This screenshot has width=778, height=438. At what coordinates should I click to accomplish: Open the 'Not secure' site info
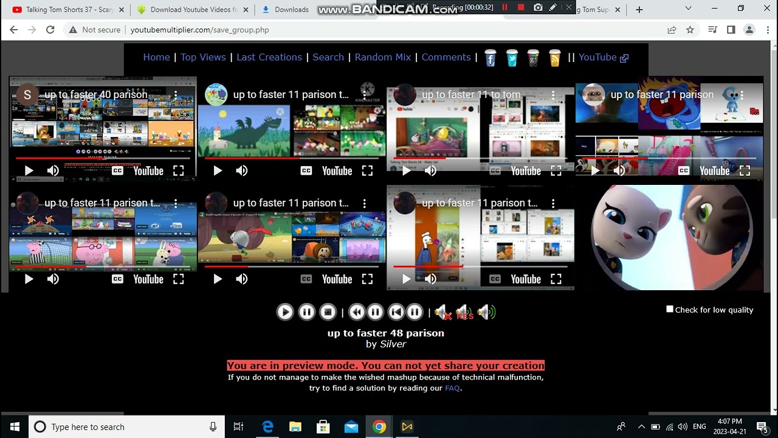click(x=94, y=30)
